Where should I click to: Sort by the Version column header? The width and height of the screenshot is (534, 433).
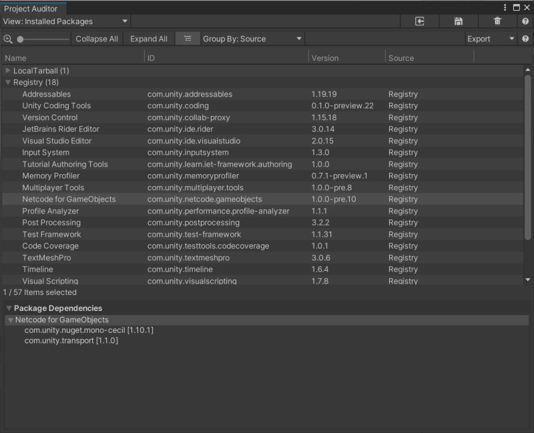point(347,58)
